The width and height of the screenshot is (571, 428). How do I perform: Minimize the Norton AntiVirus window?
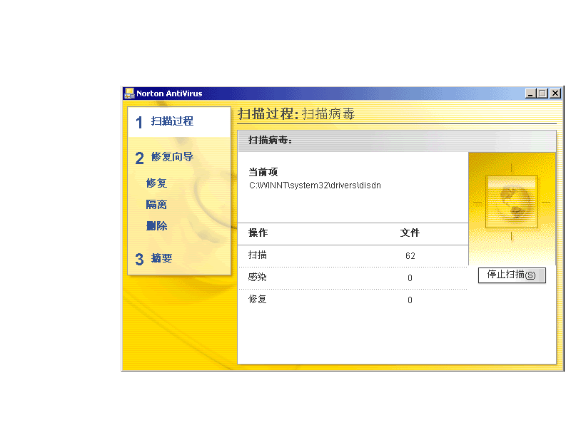pos(530,93)
